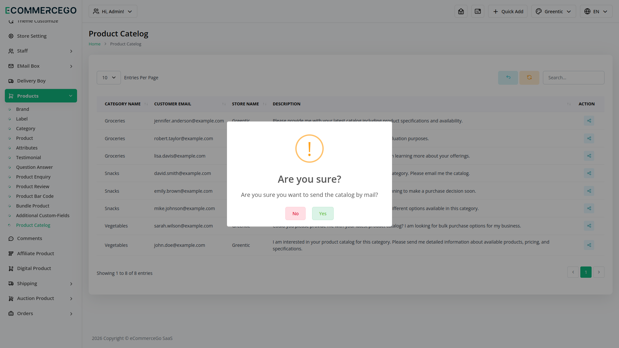Screen dimensions: 619x348
Task: Expand the Orders sidebar menu
Action: 41,314
